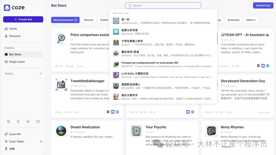
Task: Select recent bot 起一卦
Action: pos(163,21)
